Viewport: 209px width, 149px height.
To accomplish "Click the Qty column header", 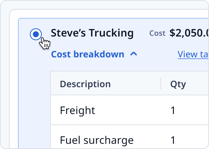I will coord(178,84).
